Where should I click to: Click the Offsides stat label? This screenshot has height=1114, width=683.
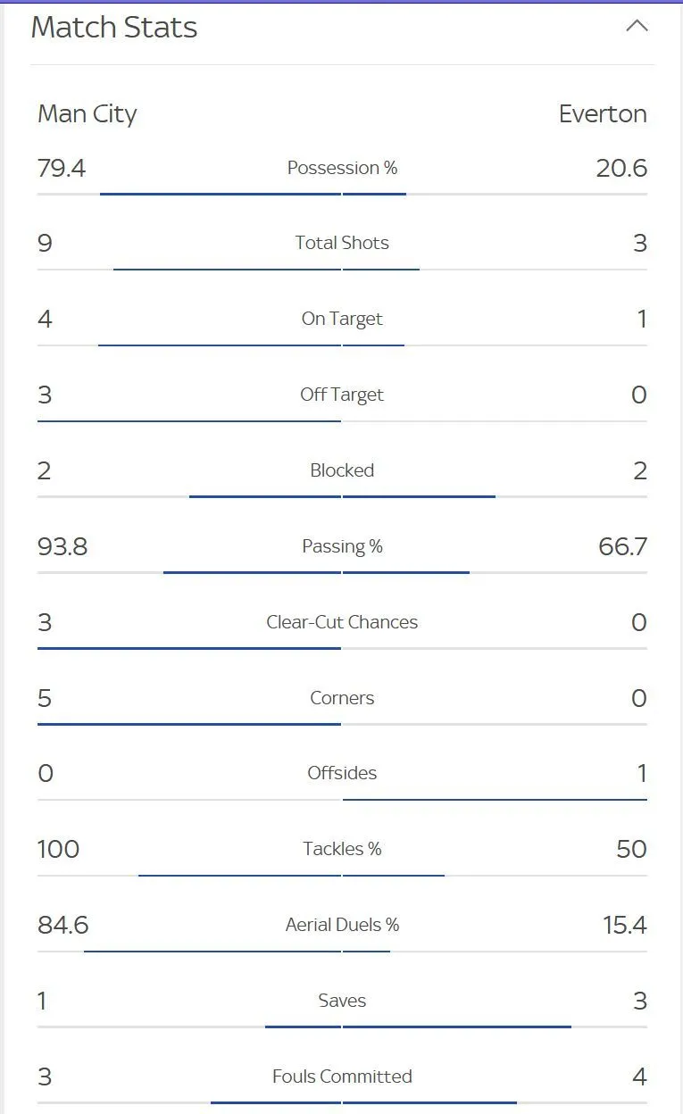342,773
